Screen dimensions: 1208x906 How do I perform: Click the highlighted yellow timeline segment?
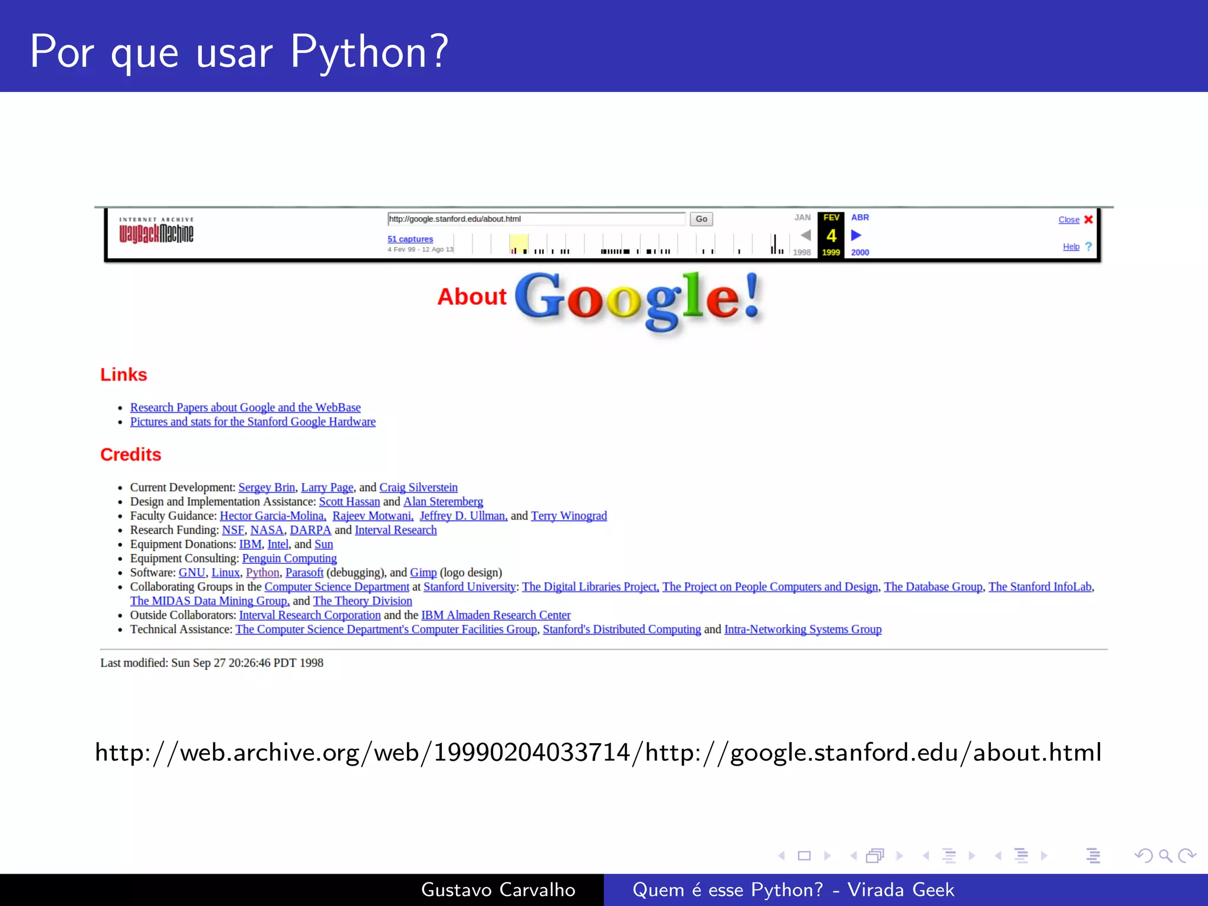coord(518,244)
